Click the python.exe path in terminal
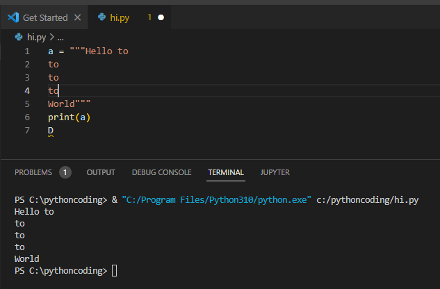This screenshot has width=440, height=289. [x=216, y=200]
